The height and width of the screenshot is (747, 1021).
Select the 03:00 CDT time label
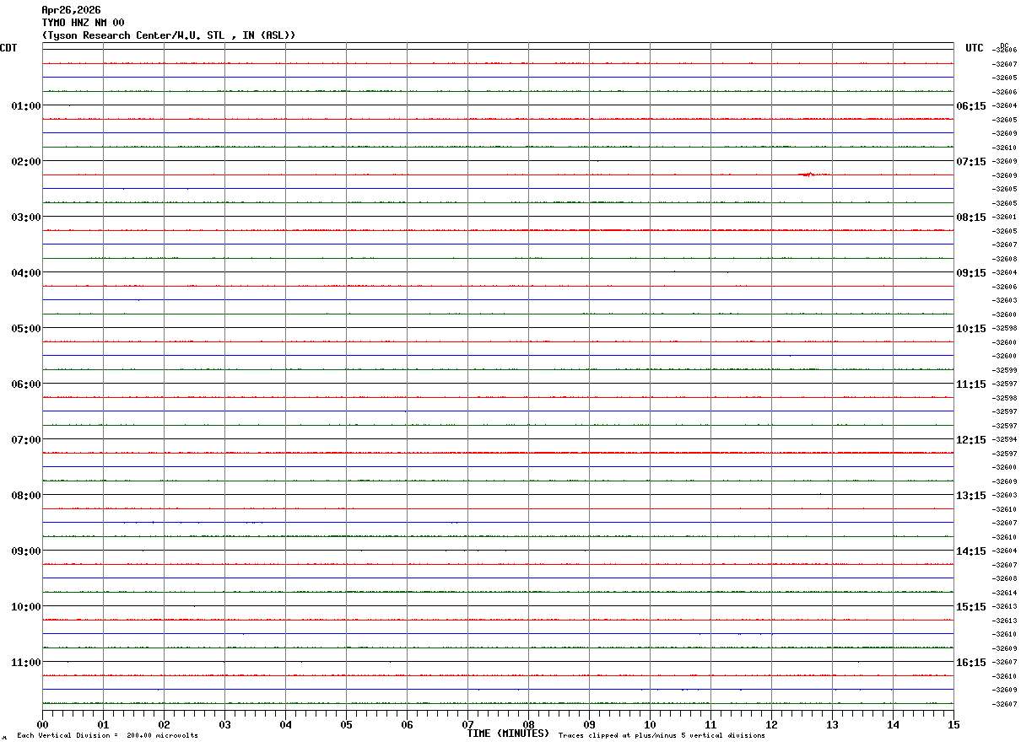26,218
